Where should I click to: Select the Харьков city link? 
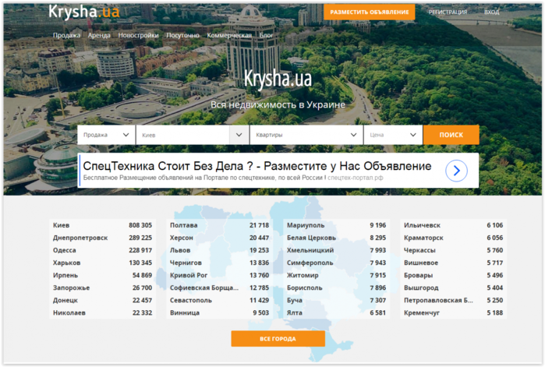(67, 263)
